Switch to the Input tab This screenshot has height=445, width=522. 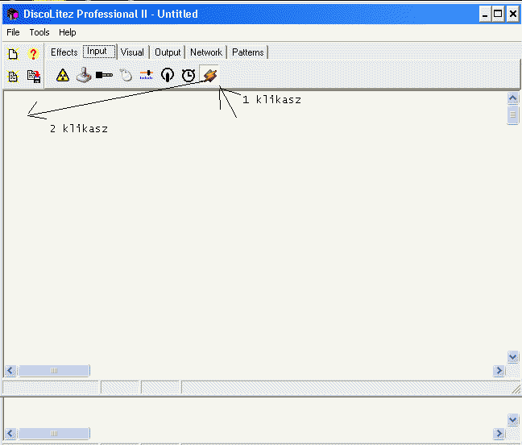point(99,52)
